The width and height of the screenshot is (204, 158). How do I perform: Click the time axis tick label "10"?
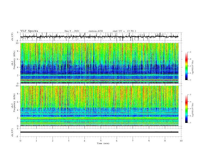(x=181, y=141)
